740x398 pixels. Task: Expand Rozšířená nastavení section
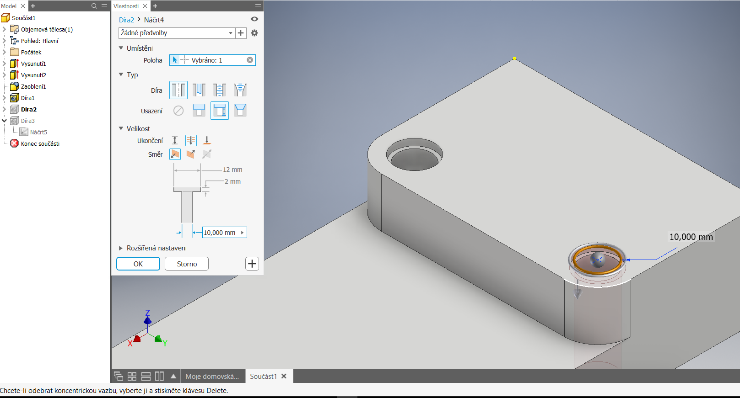[x=121, y=248]
